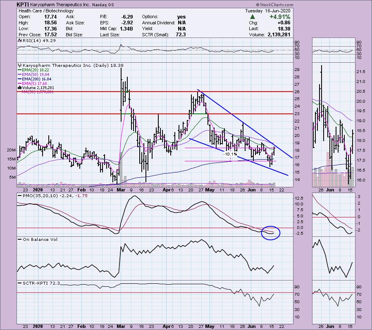Click the Low value 17.36
Screen dimensions: 372x330
[50, 28]
